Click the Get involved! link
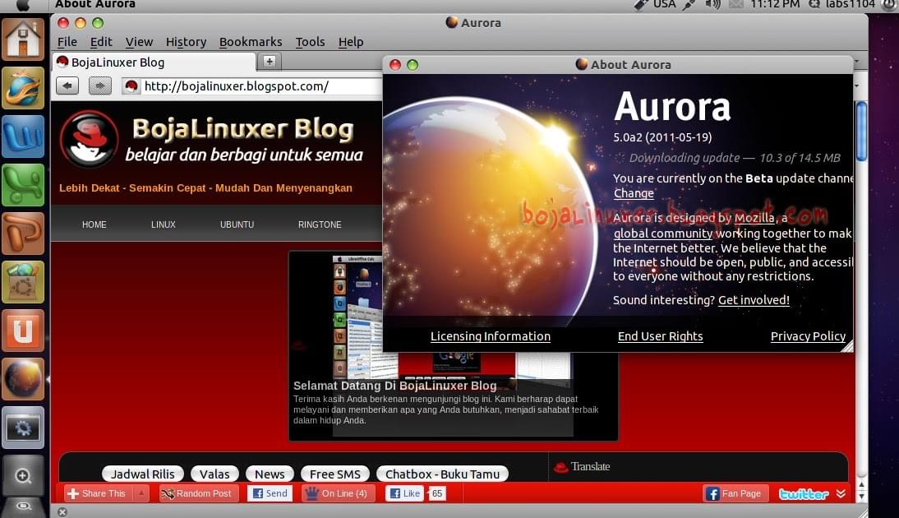Image resolution: width=899 pixels, height=518 pixels. click(x=754, y=300)
